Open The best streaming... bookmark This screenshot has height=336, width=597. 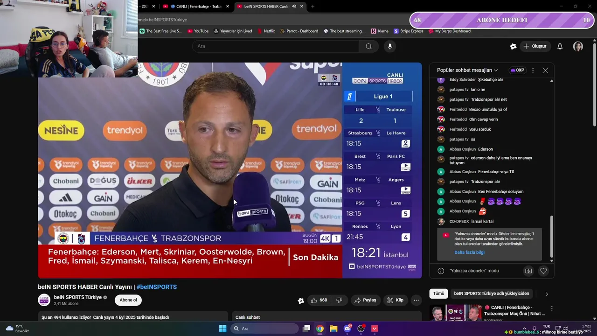(344, 31)
